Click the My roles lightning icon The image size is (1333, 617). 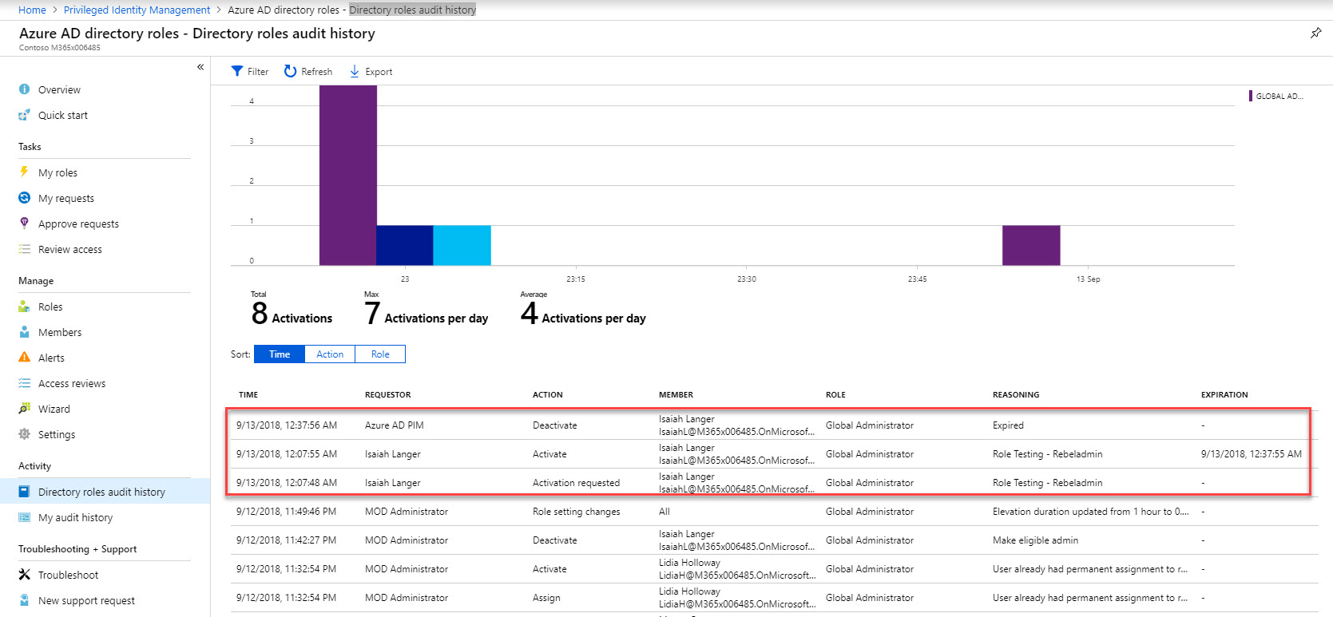[24, 172]
